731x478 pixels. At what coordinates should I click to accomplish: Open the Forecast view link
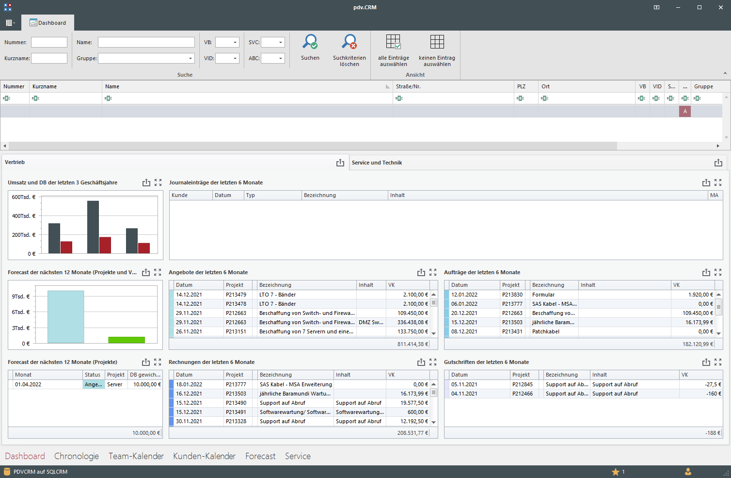260,456
